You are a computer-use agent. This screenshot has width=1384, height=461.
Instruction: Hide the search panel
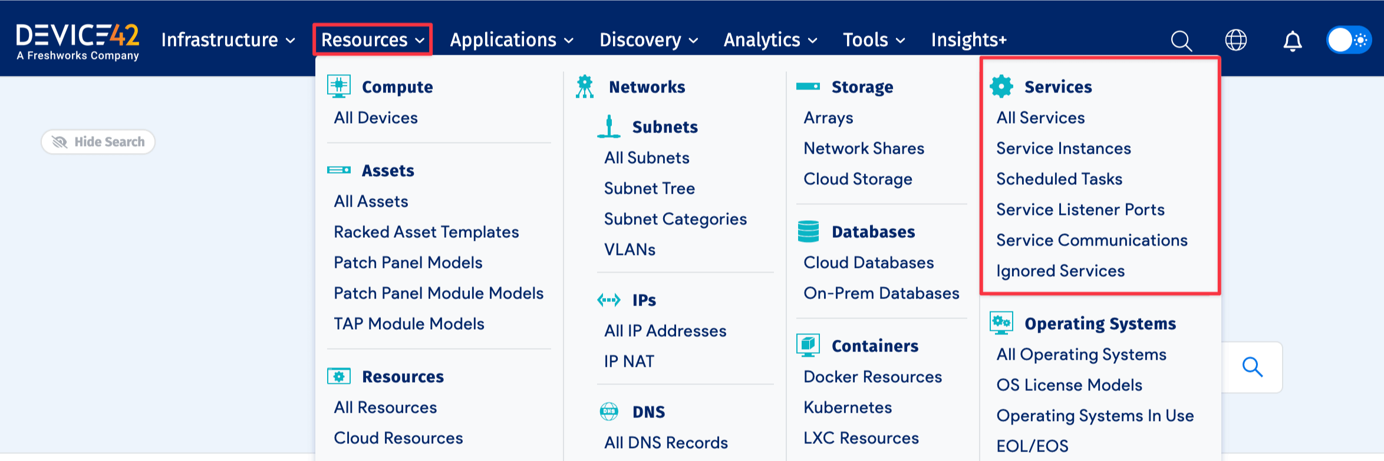click(x=98, y=142)
